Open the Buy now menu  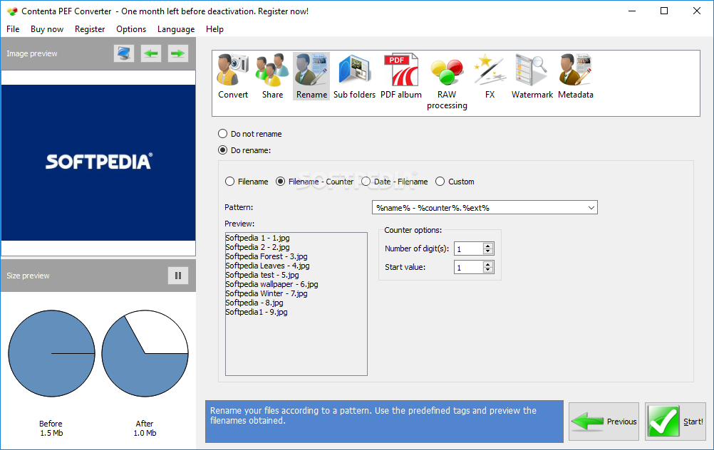(x=47, y=29)
